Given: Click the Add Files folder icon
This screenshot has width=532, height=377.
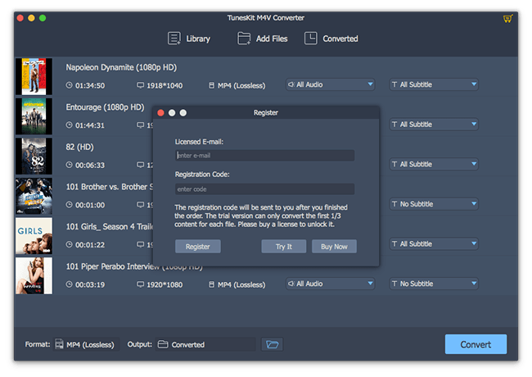Looking at the screenshot, I should click(244, 39).
